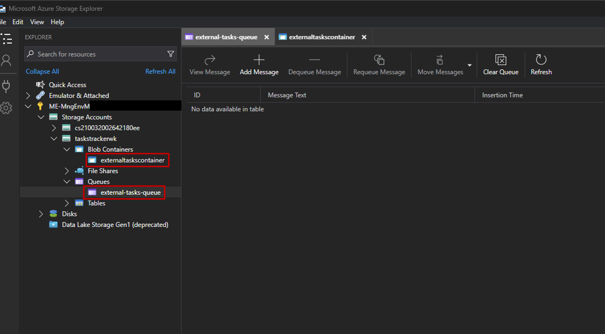The width and height of the screenshot is (605, 334).
Task: Open the View menu
Action: coord(37,22)
